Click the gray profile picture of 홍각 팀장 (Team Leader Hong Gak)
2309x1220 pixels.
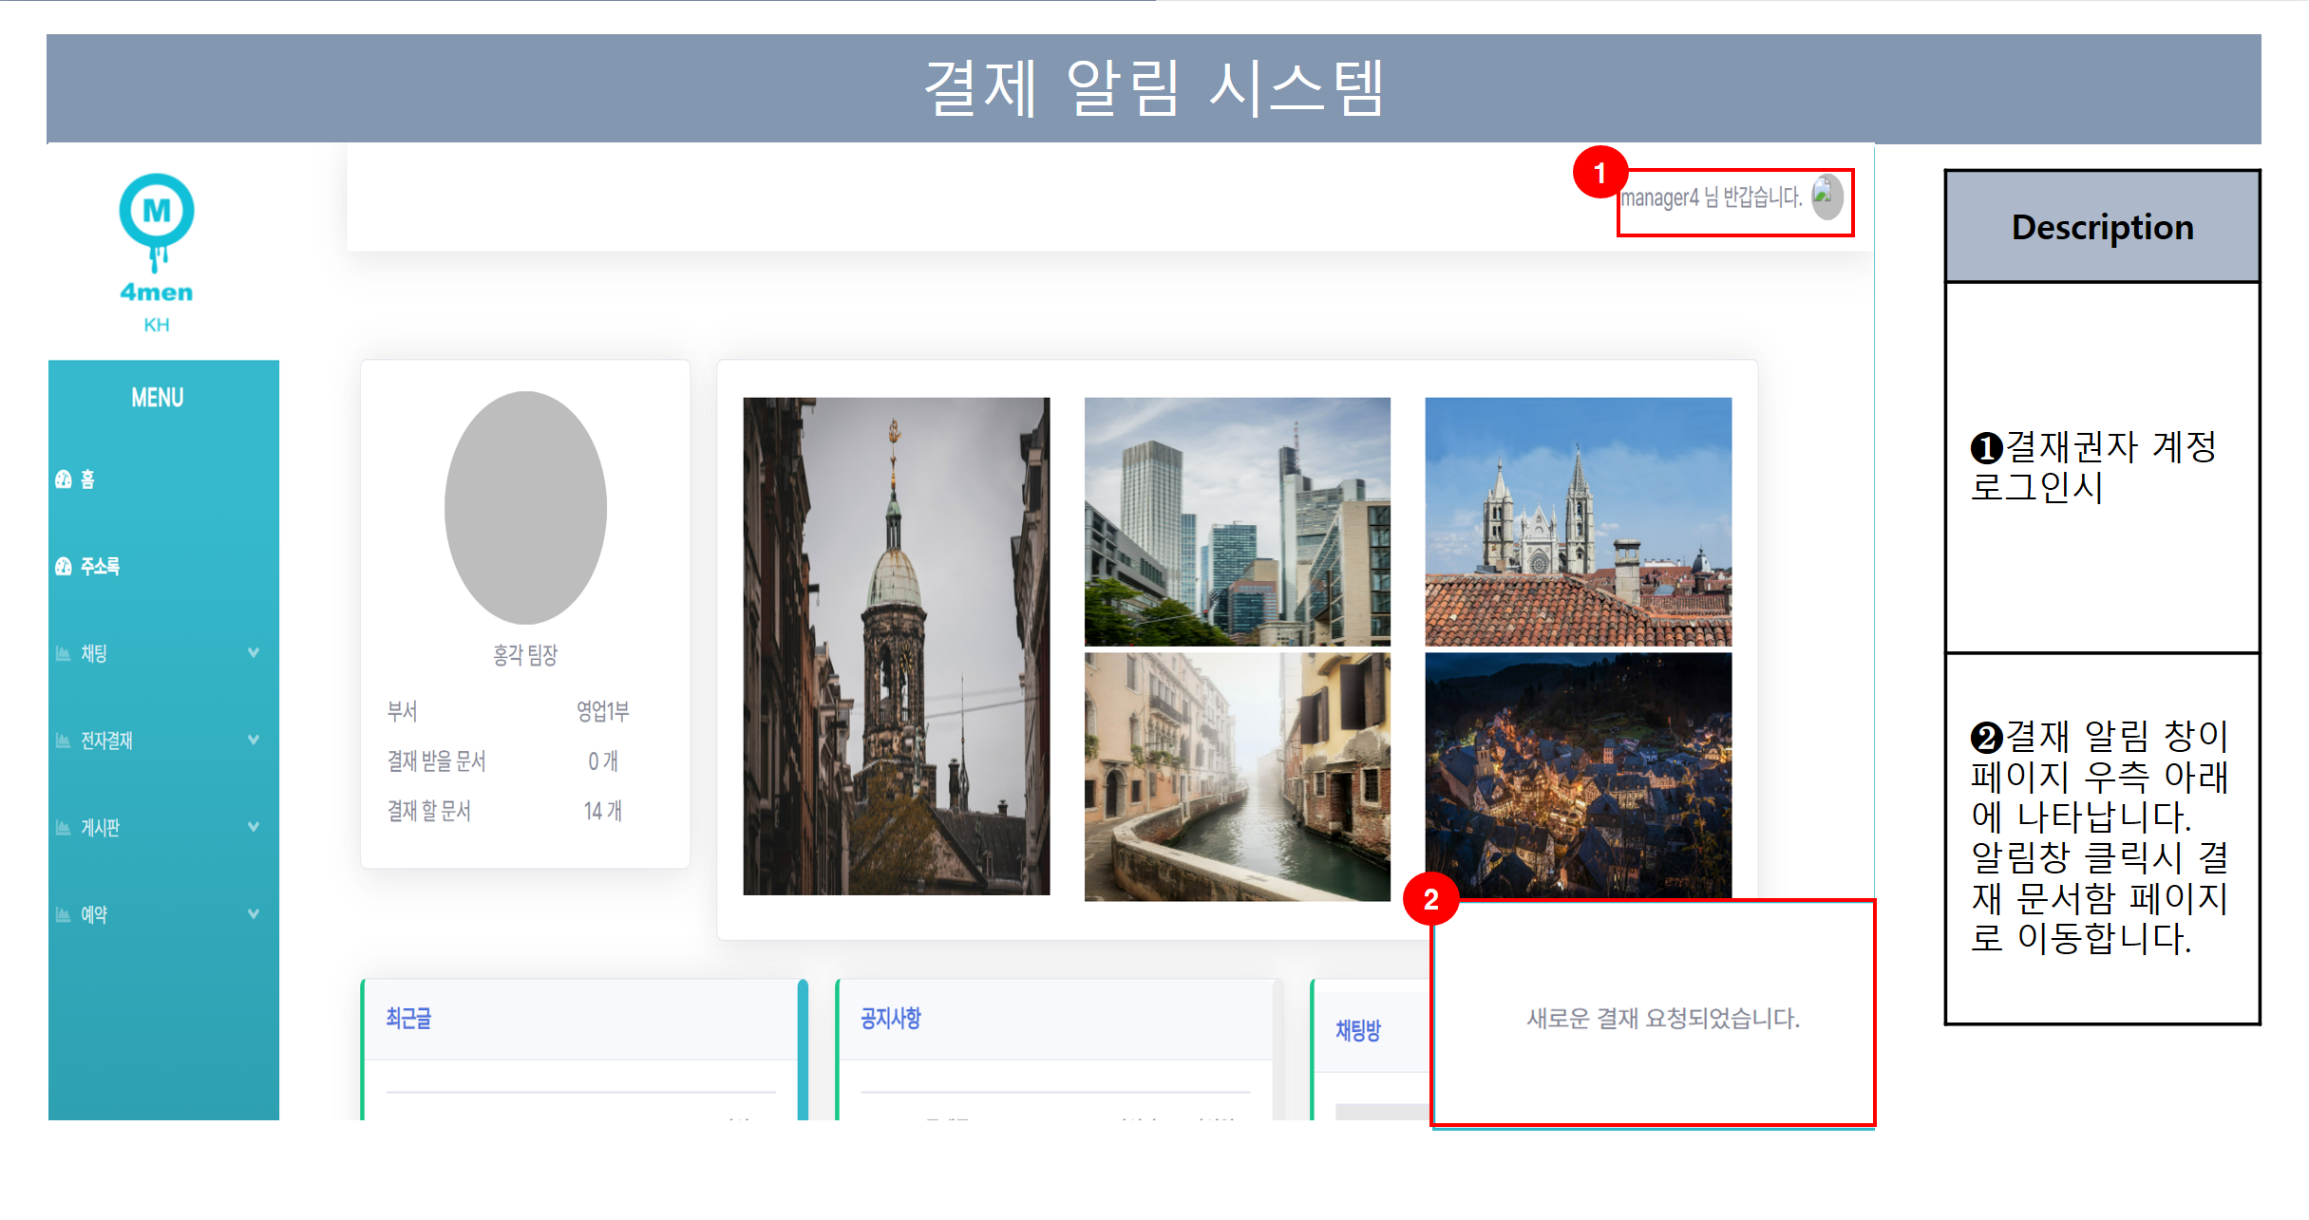[525, 507]
